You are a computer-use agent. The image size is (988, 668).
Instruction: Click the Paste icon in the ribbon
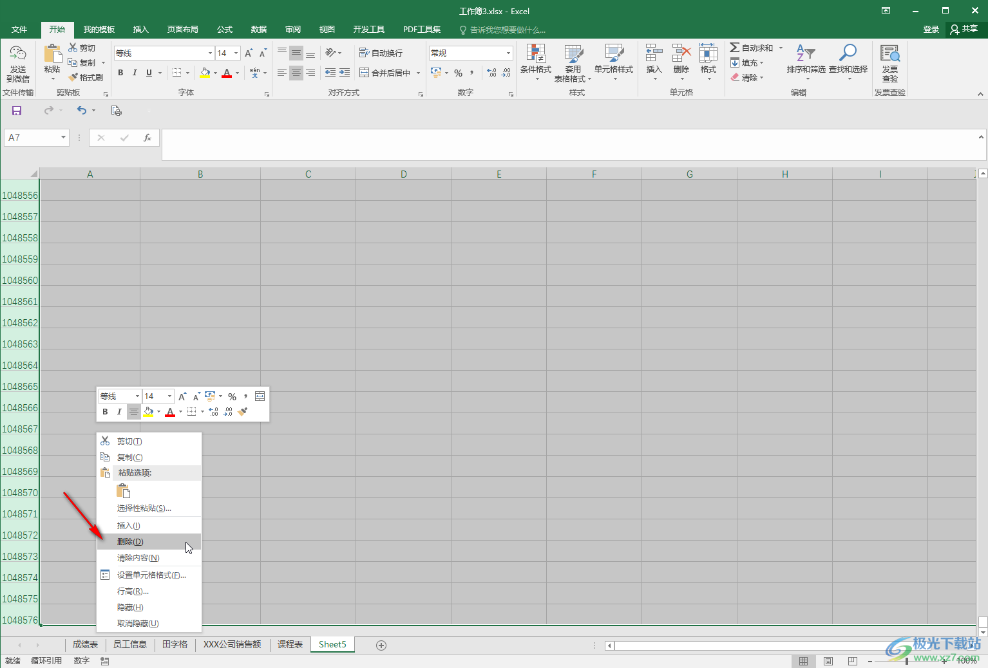pos(52,54)
